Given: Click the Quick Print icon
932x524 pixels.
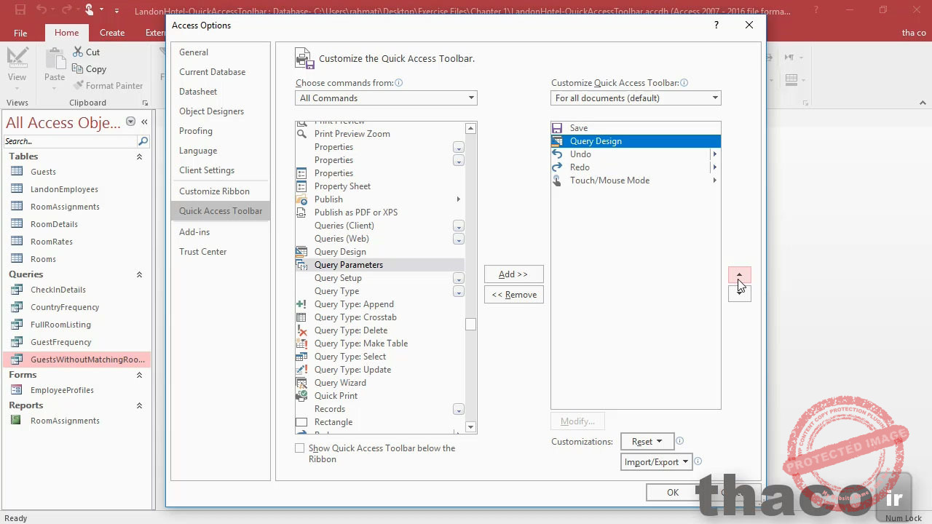Looking at the screenshot, I should (x=301, y=396).
